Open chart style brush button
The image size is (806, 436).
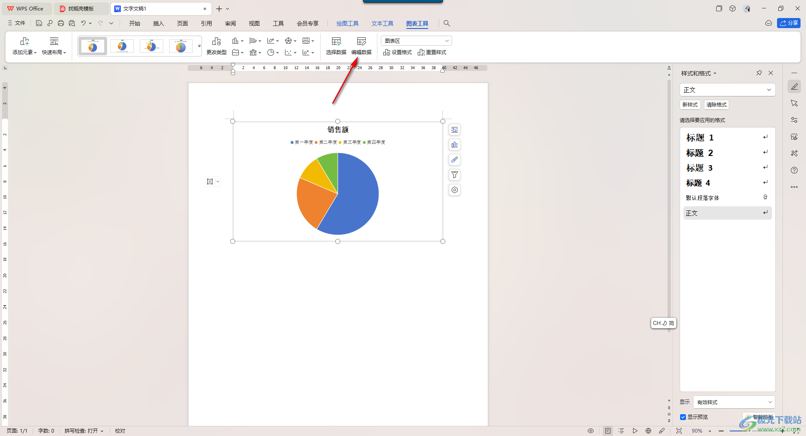point(455,160)
